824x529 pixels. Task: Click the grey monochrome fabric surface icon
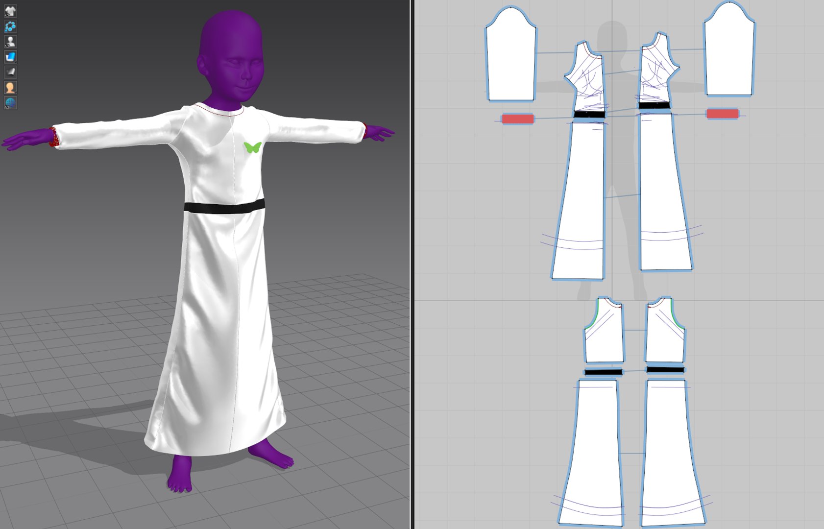pos(10,72)
